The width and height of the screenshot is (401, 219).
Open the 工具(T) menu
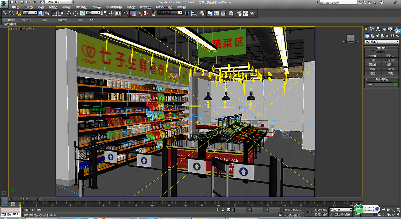coord(29,7)
